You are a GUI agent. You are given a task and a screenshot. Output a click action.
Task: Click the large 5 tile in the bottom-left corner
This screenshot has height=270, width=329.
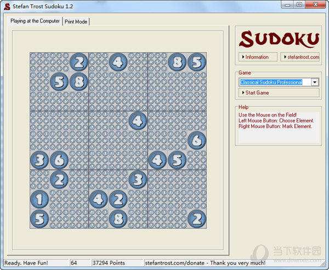click(x=39, y=219)
